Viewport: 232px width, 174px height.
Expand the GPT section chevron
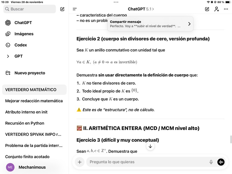8,56
